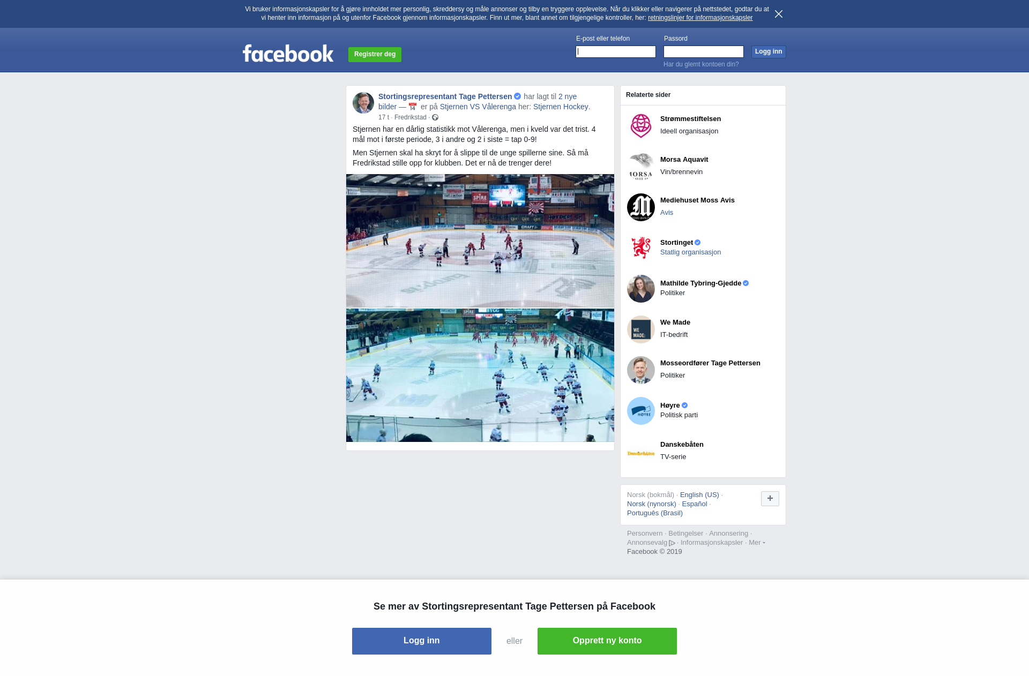This screenshot has width=1029, height=676.
Task: Click the AdChoices arrow icon beside Annonsevalg
Action: 672,543
